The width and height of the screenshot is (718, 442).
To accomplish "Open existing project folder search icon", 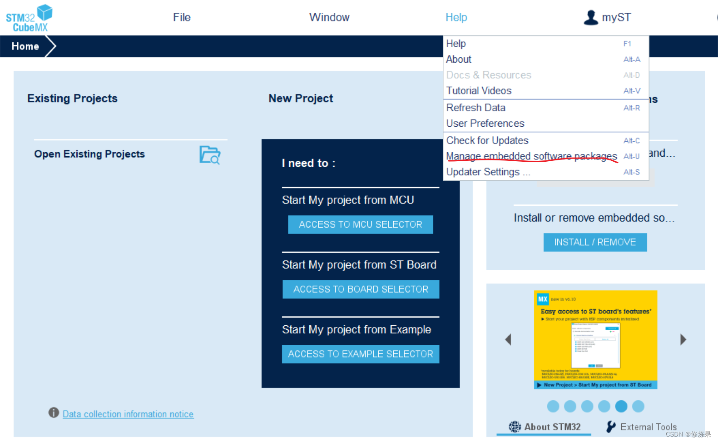I will coord(210,155).
